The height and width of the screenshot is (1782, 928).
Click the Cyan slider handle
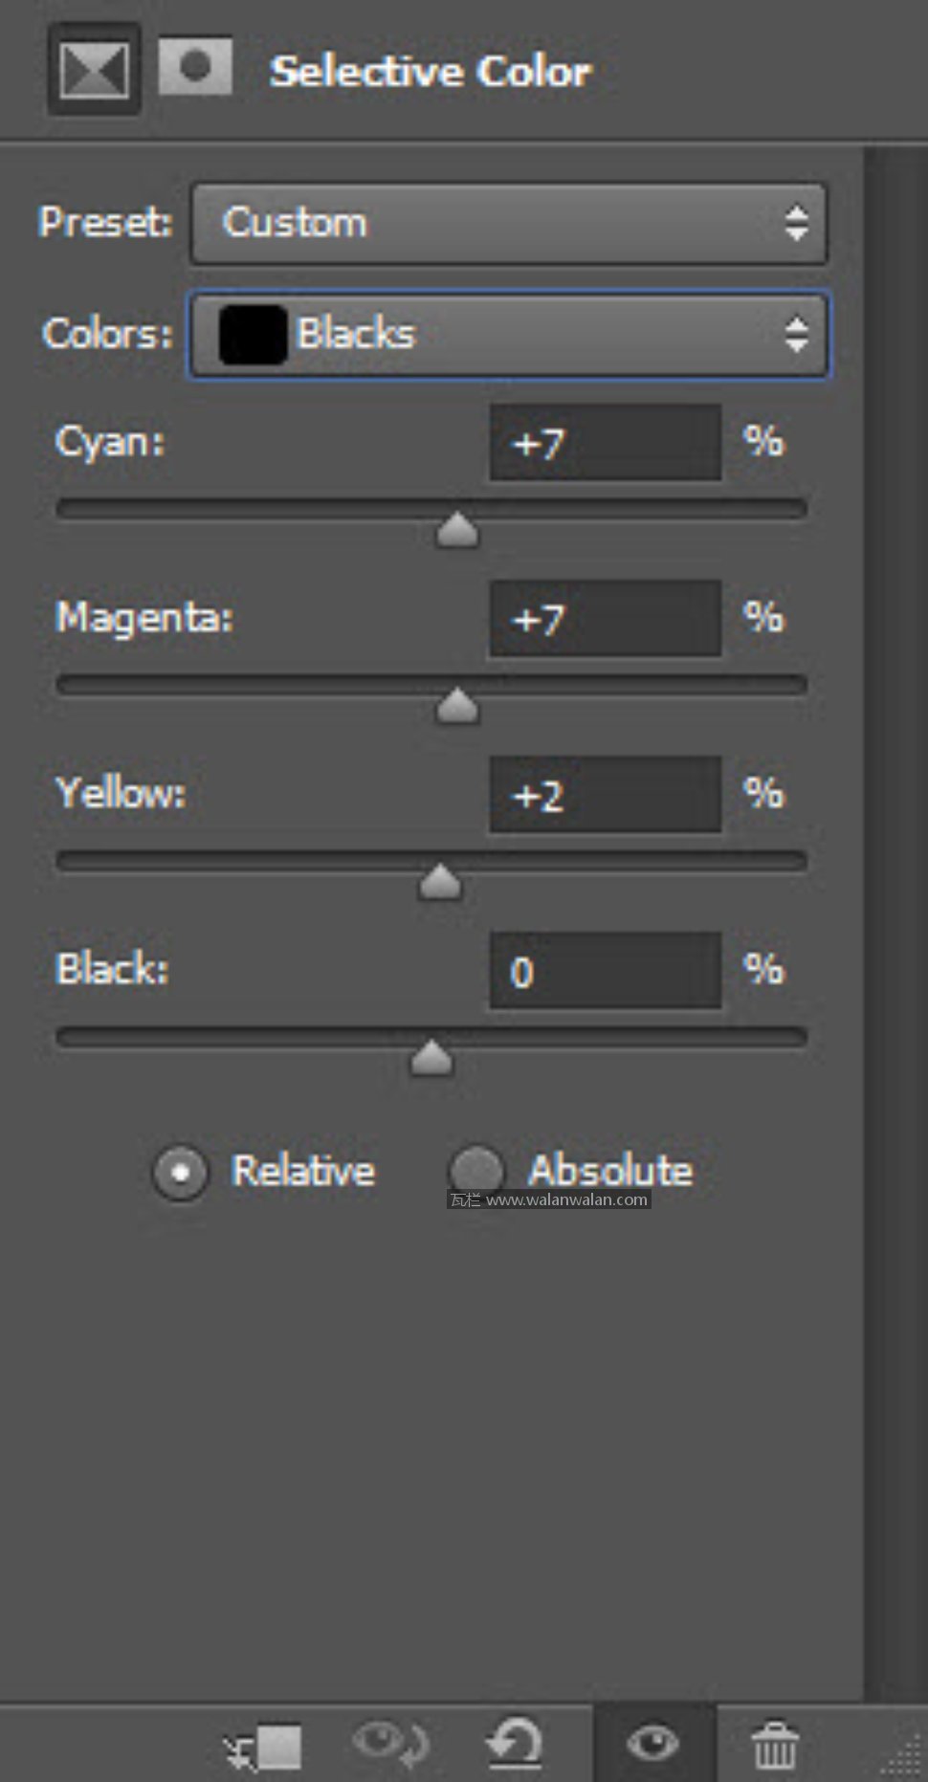pyautogui.click(x=457, y=531)
